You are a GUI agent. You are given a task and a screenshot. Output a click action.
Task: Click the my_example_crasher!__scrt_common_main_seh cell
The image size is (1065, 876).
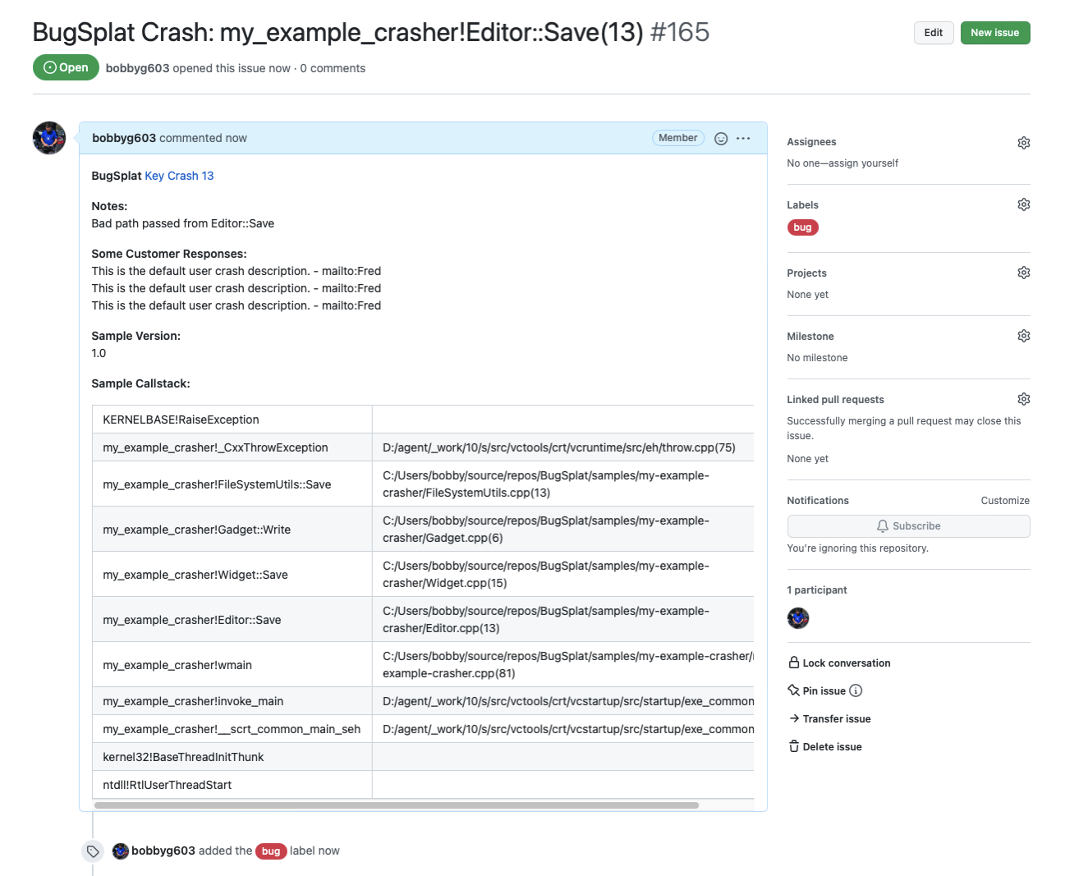coord(232,729)
